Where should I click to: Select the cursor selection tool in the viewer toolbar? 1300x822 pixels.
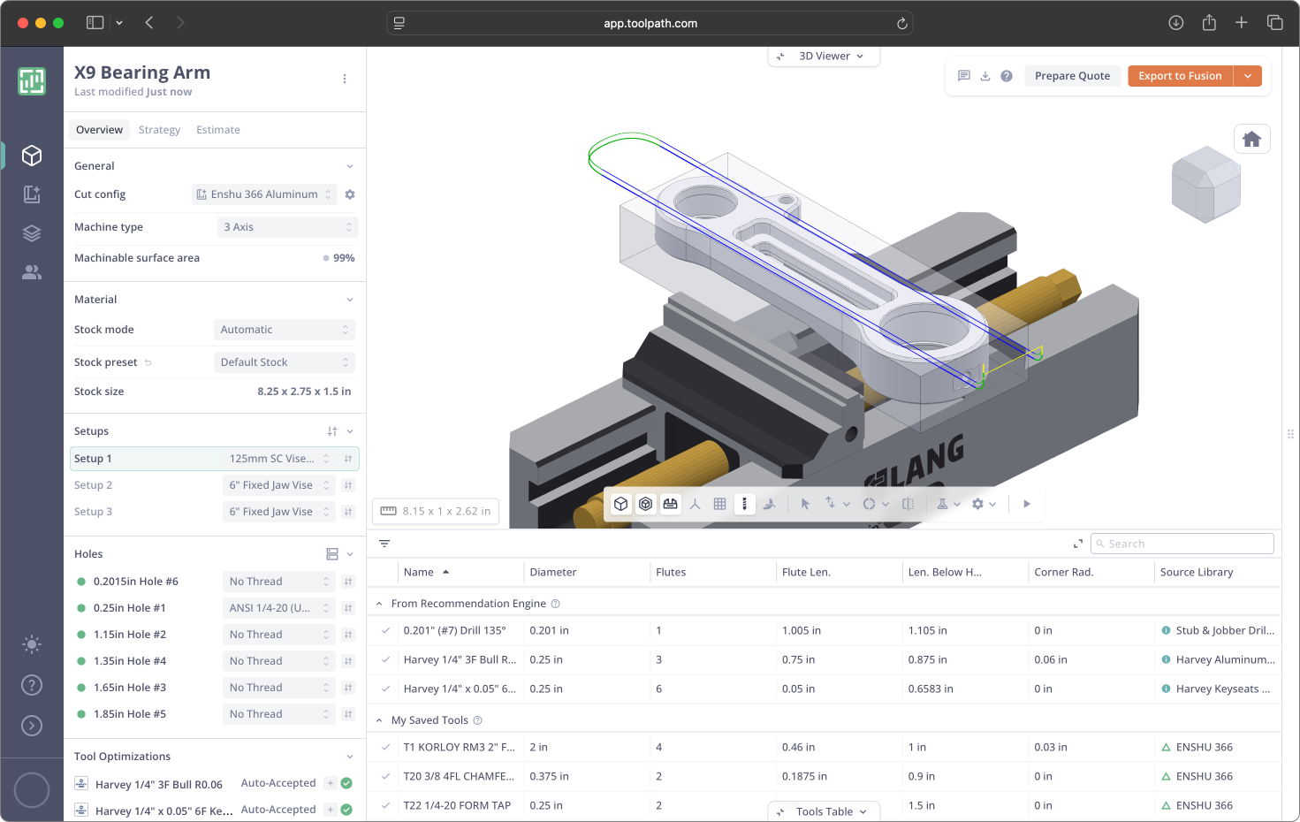pyautogui.click(x=805, y=504)
